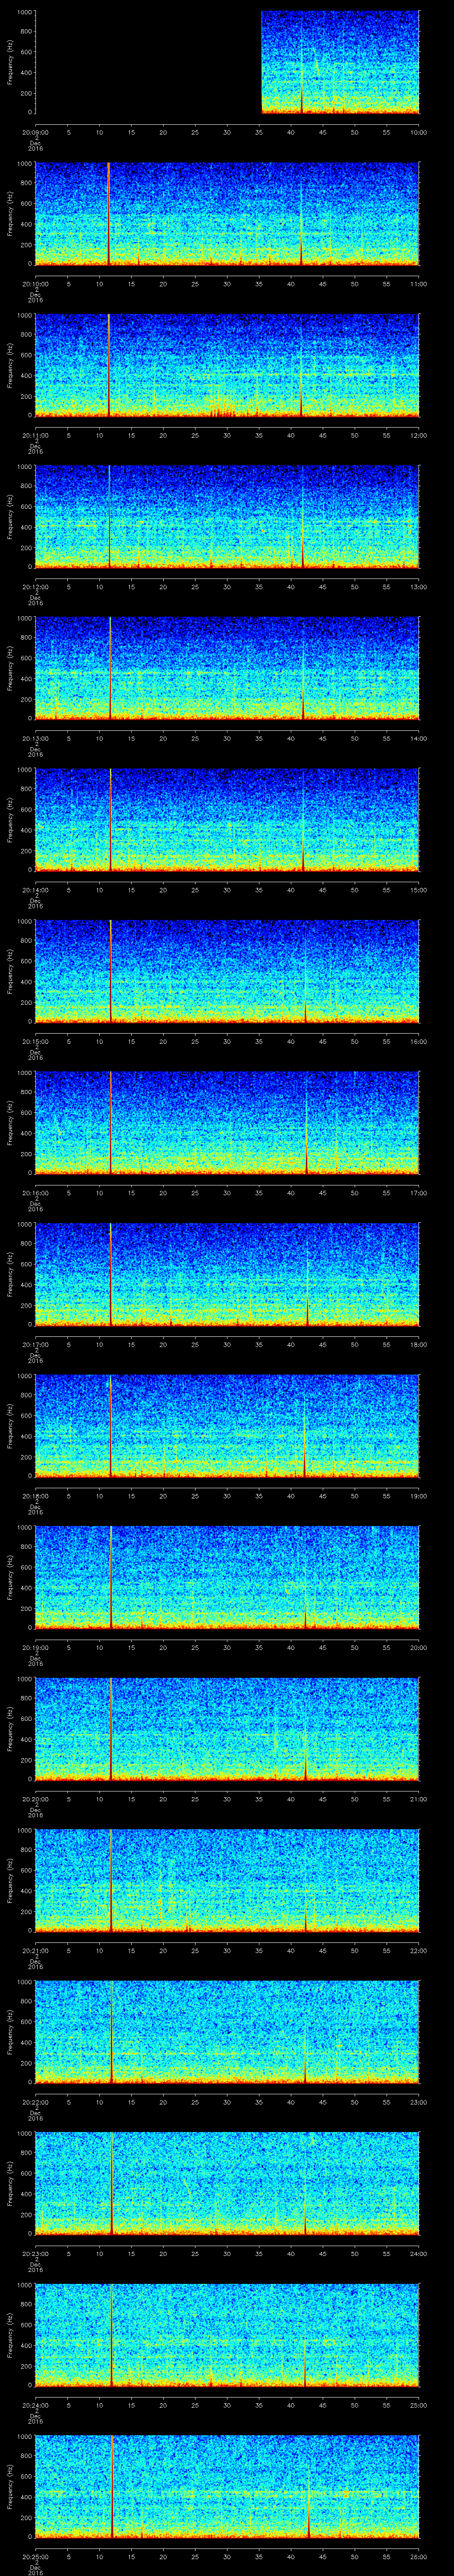The width and height of the screenshot is (454, 2576).
Task: Select the '20:13:00' time axis label
Action: (x=35, y=738)
